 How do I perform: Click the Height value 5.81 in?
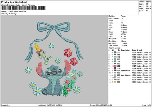click(148, 6)
